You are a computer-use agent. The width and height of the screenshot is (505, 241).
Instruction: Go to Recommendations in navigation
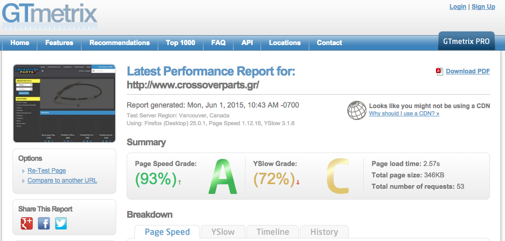tap(119, 43)
